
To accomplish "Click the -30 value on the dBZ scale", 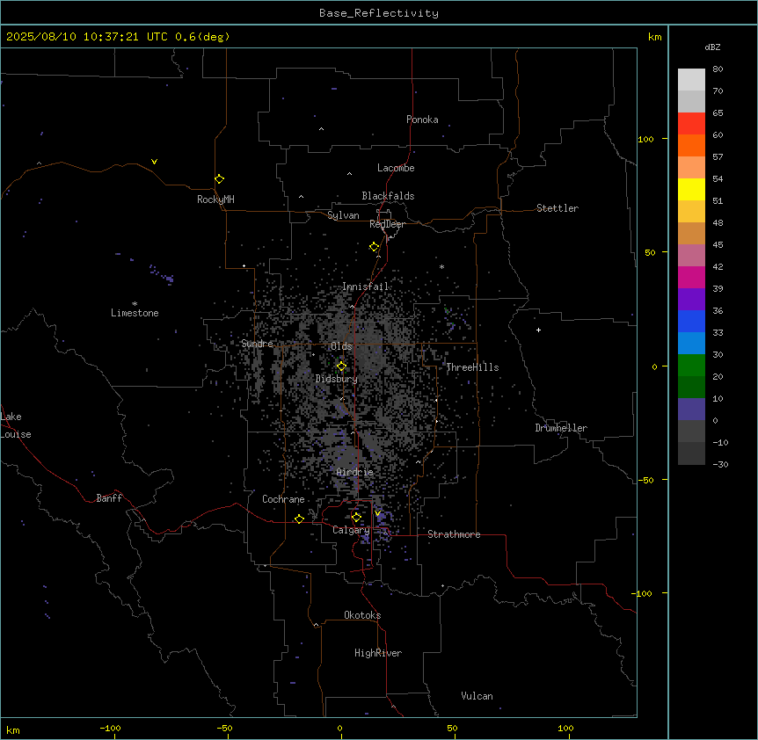I will [720, 464].
